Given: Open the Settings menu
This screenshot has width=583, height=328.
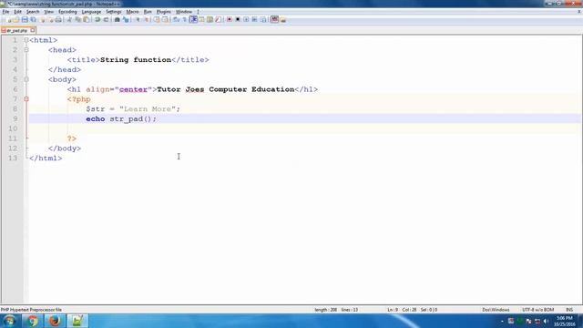Looking at the screenshot, I should pos(113,12).
